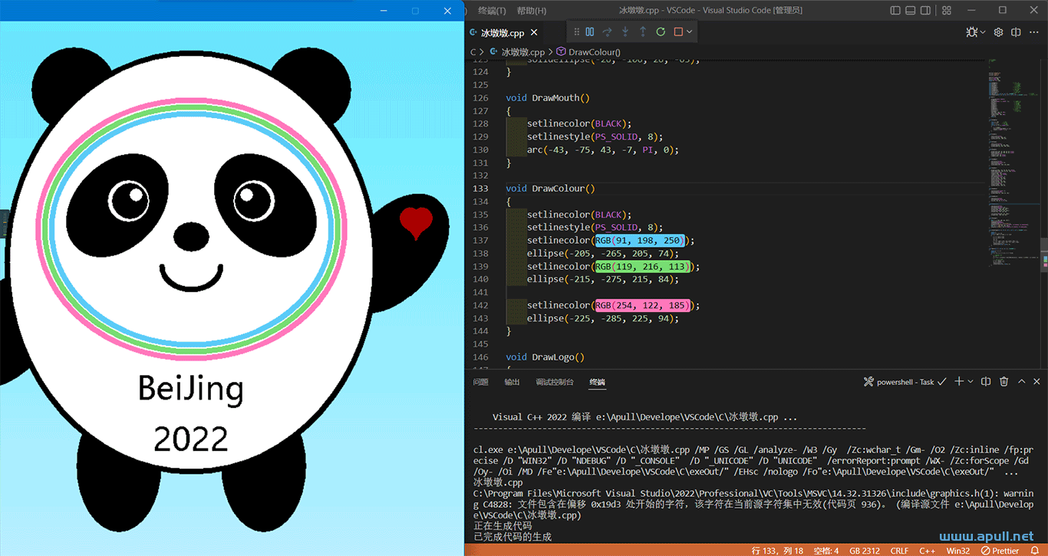The height and width of the screenshot is (556, 1048).
Task: Click the Prettier status item
Action: (x=999, y=550)
